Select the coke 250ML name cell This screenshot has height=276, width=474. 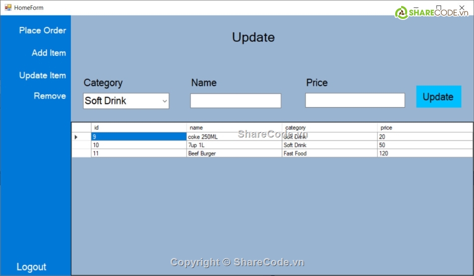tap(234, 137)
